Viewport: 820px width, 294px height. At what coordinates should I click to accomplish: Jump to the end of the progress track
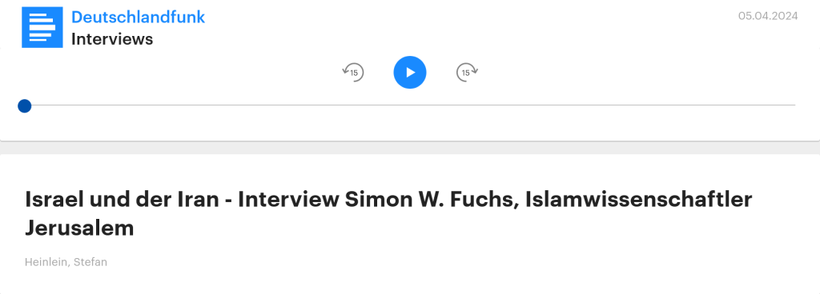coord(794,105)
